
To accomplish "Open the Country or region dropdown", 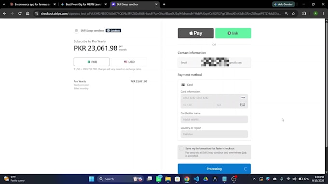I will tap(214, 134).
